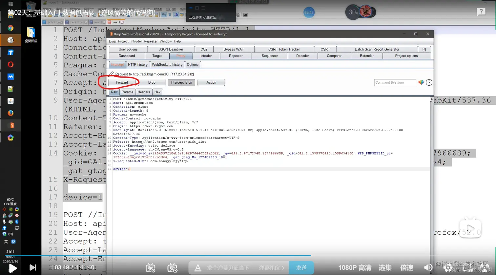Open the highlight color picker icon
Screen dimensions: 496x275
pyautogui.click(x=421, y=82)
